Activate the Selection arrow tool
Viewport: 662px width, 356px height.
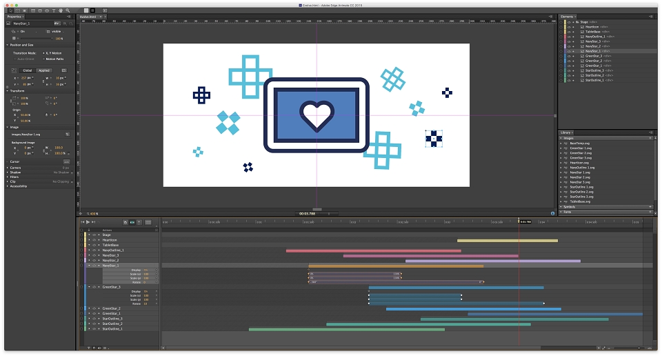pos(10,10)
